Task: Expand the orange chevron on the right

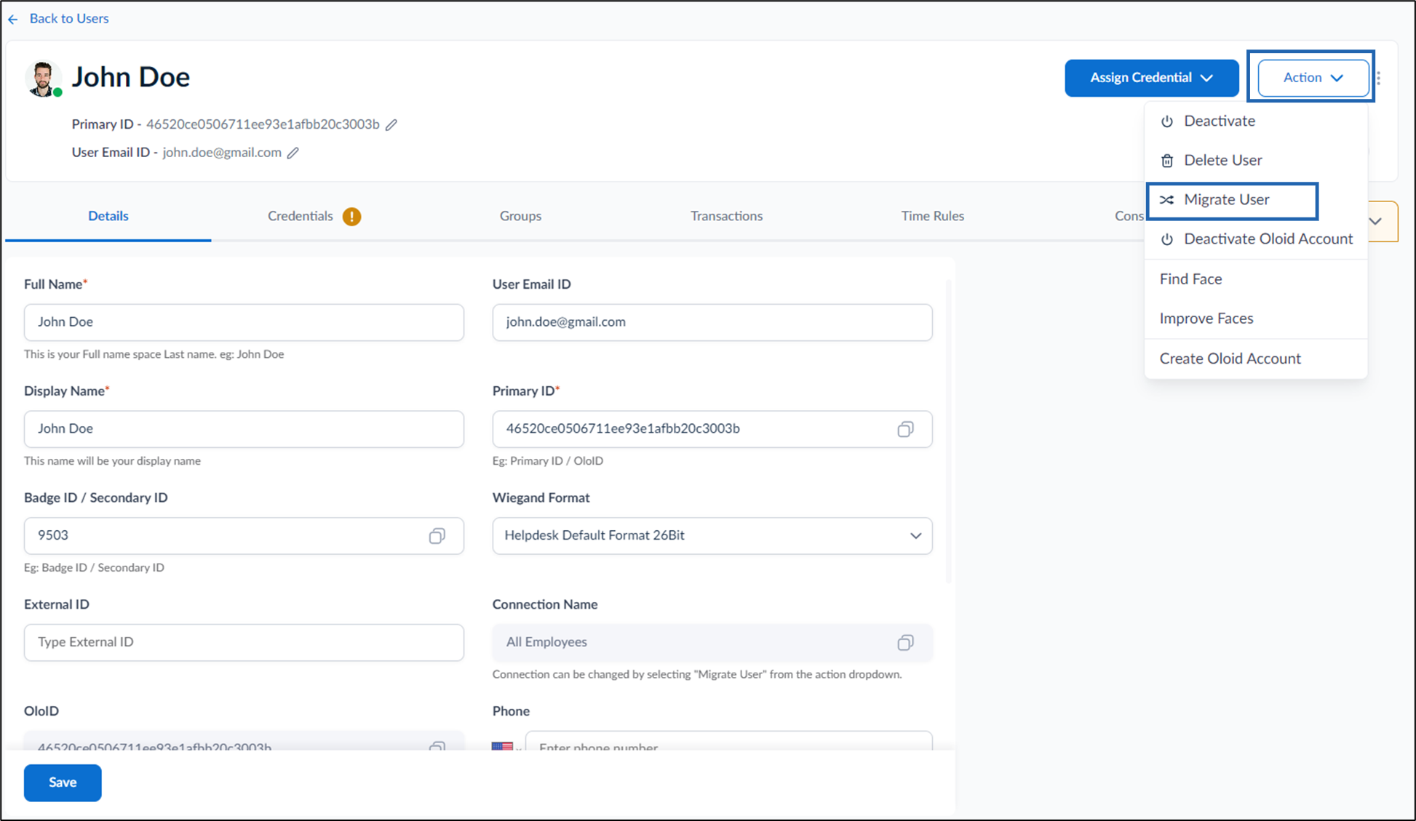Action: pyautogui.click(x=1376, y=221)
